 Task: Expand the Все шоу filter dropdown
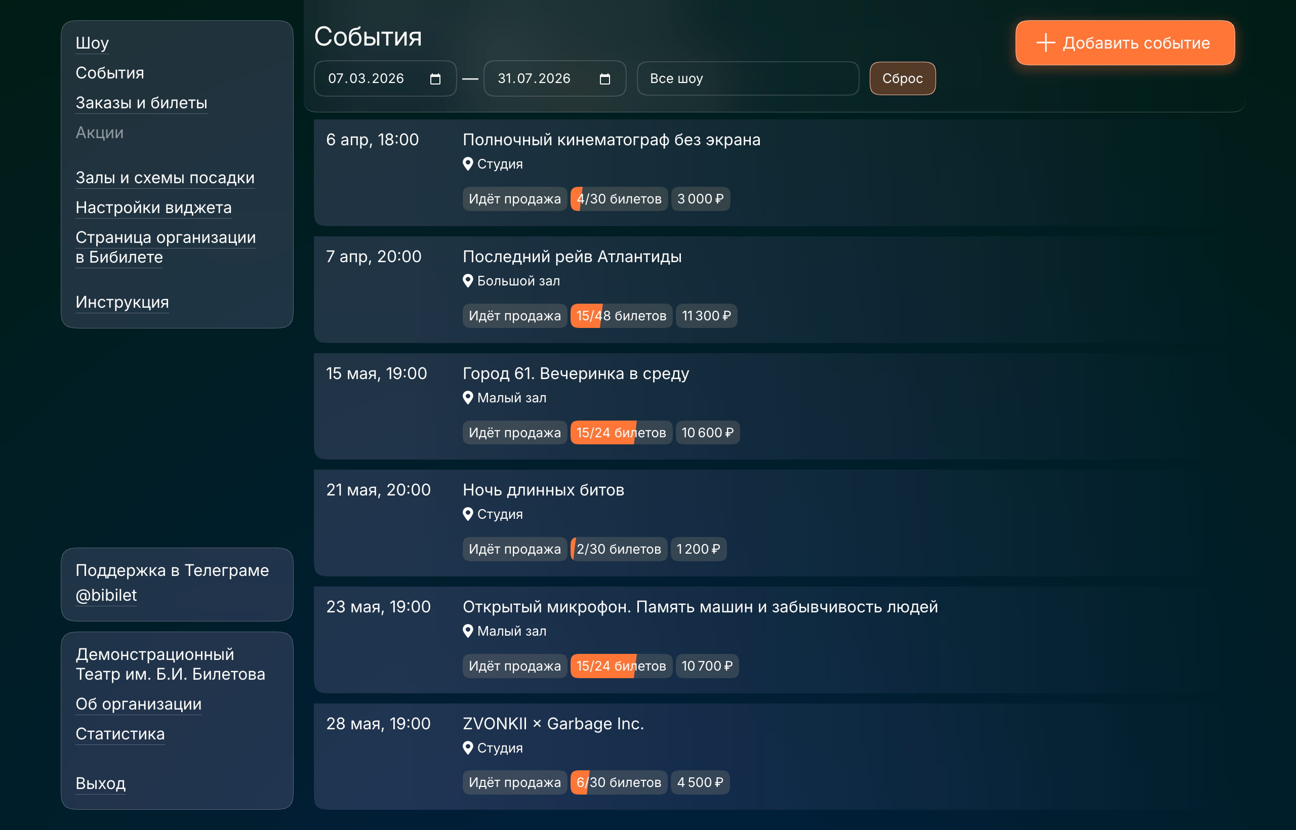coord(747,78)
